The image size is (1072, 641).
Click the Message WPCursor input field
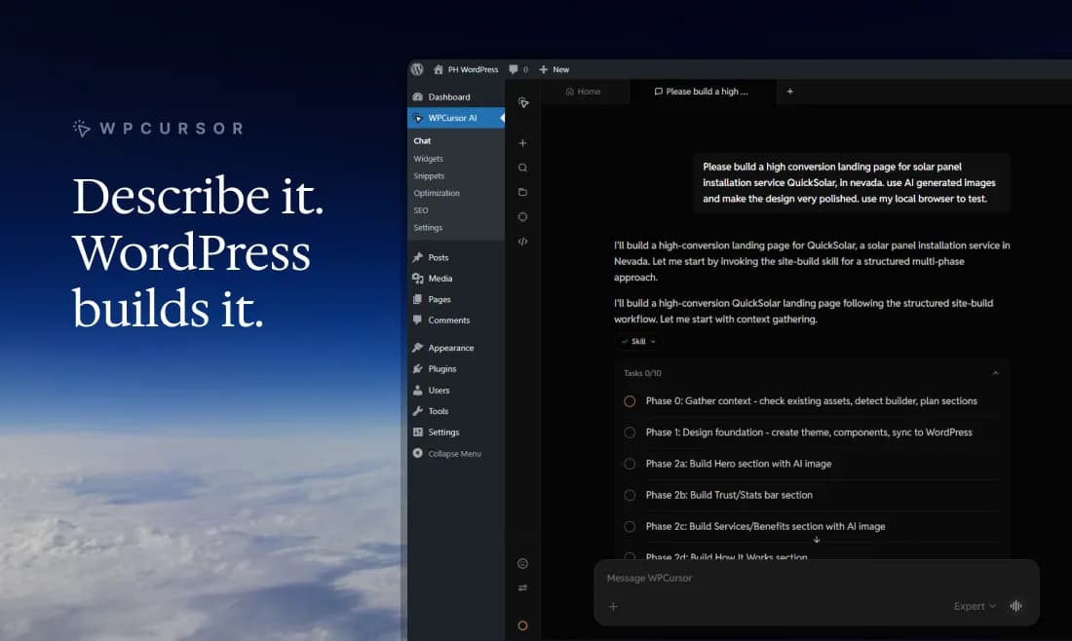[x=682, y=578]
